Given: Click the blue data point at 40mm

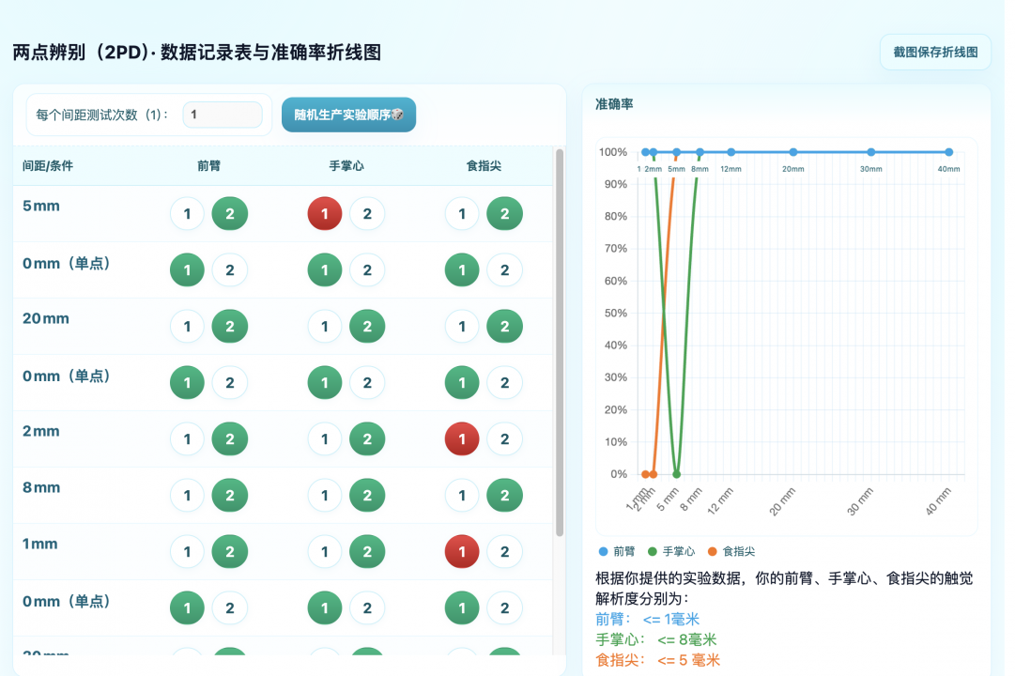Looking at the screenshot, I should (948, 152).
